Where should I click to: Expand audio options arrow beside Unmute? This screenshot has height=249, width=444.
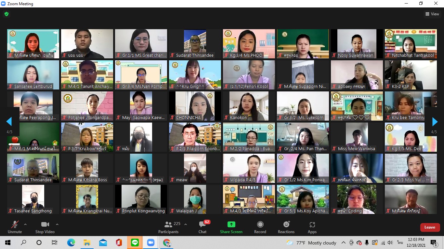tap(25, 224)
